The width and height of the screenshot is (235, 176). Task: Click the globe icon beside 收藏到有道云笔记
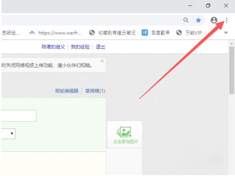tap(92, 33)
